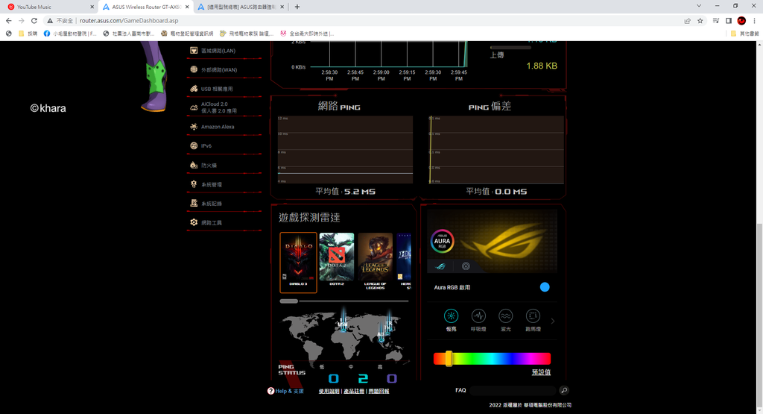Open the 系統管理 gear icon
The height and width of the screenshot is (414, 763).
click(194, 184)
